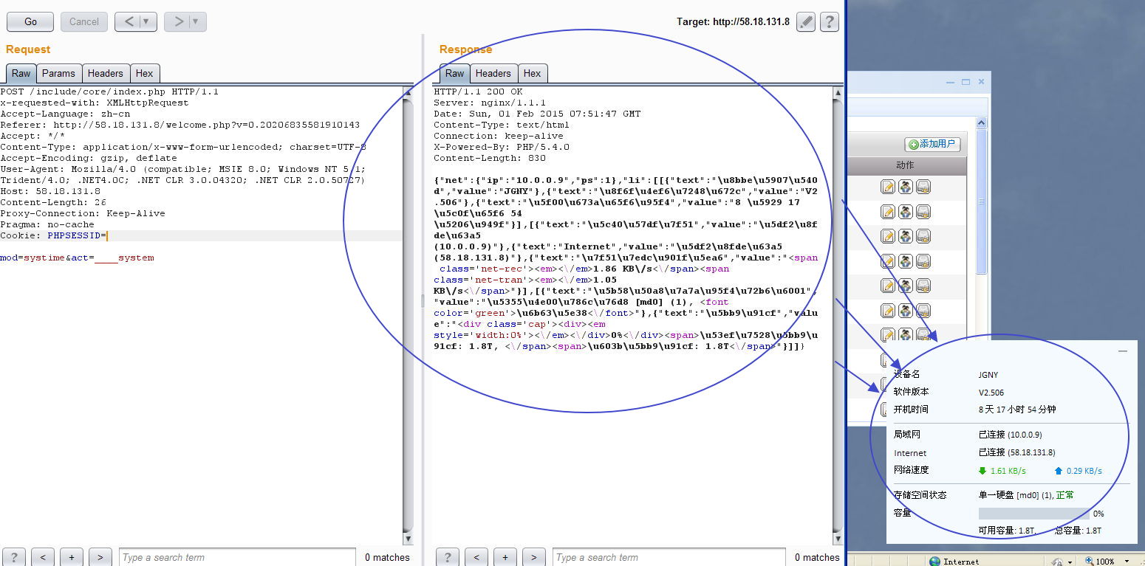This screenshot has width=1145, height=566.
Task: Click the storage capacity progress bar
Action: [1033, 514]
